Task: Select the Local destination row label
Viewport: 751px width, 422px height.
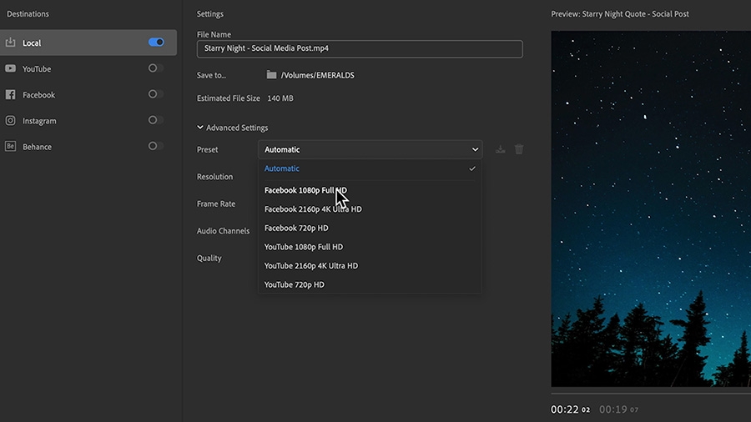Action: pyautogui.click(x=32, y=43)
